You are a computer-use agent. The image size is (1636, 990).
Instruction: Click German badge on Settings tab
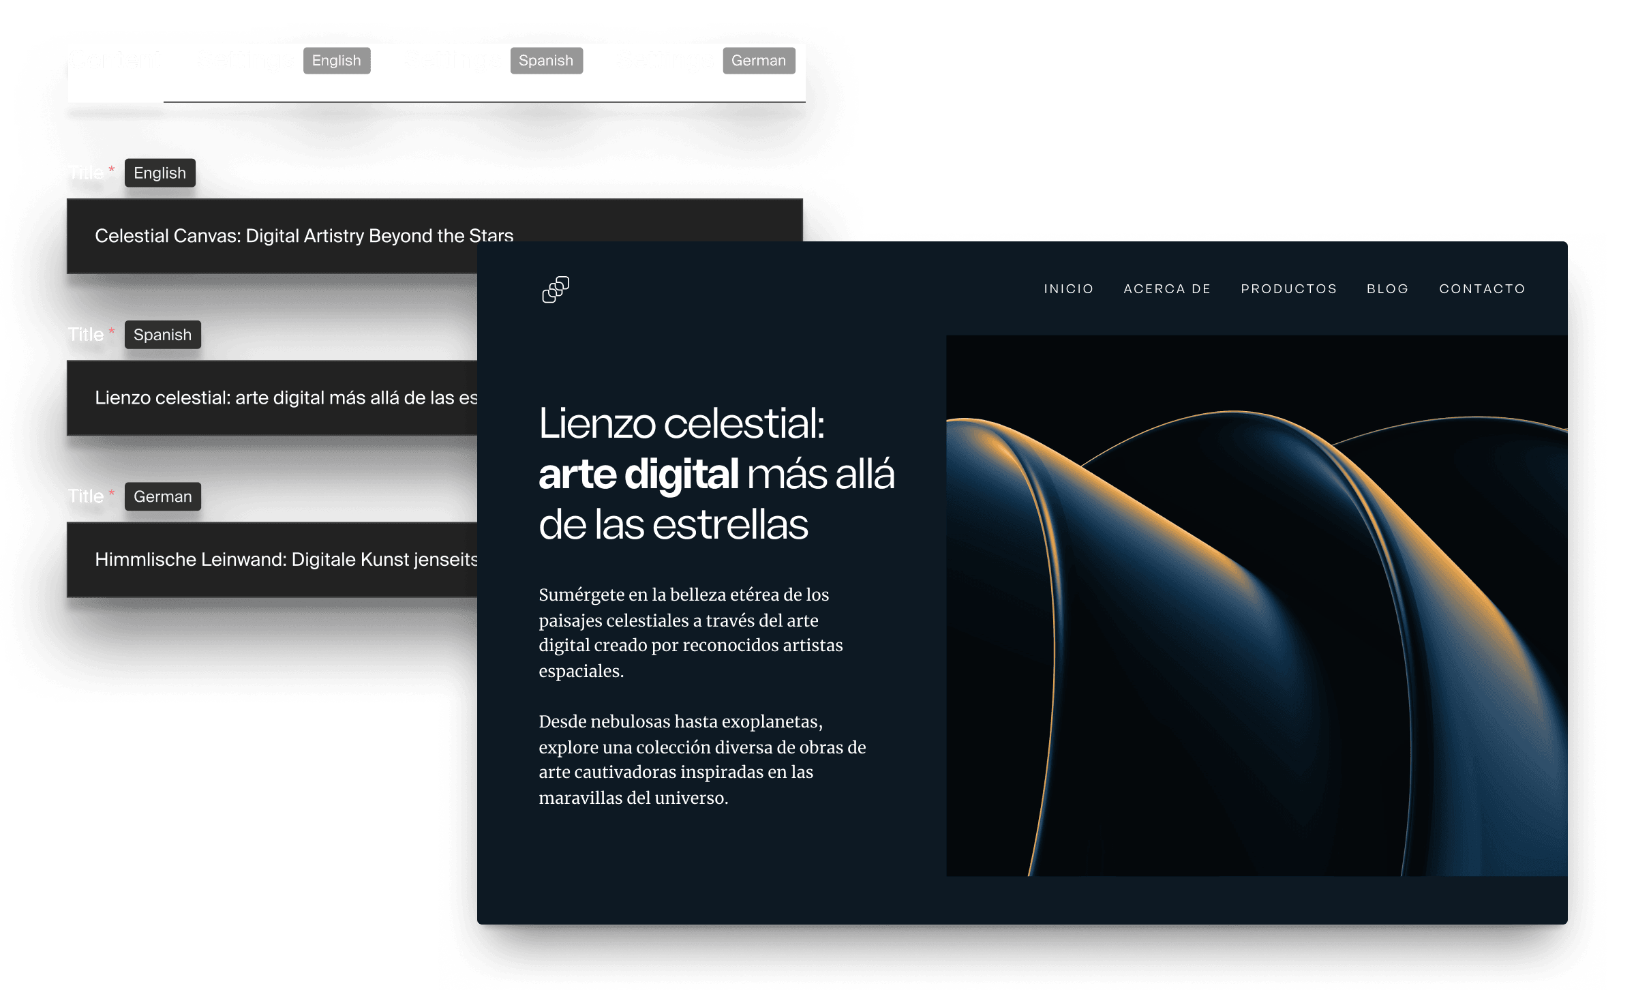pyautogui.click(x=757, y=62)
